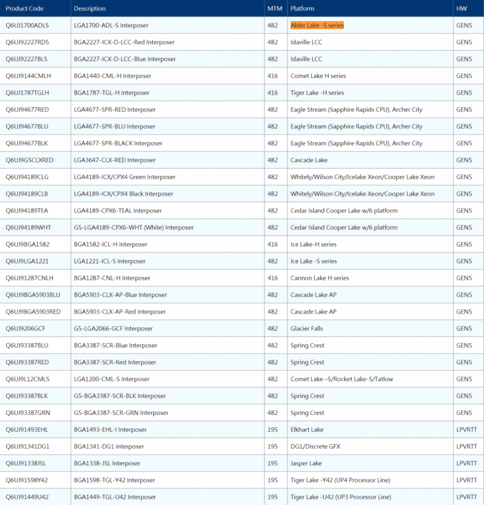
Task: Click the MTM column header
Action: [275, 9]
